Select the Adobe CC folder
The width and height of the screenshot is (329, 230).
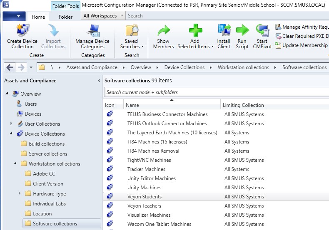(44, 174)
